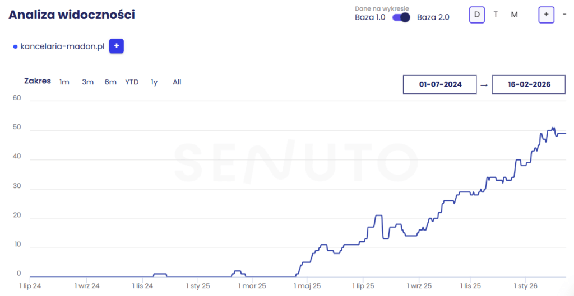Choose the 6m range option
The image size is (574, 296).
pyautogui.click(x=110, y=82)
